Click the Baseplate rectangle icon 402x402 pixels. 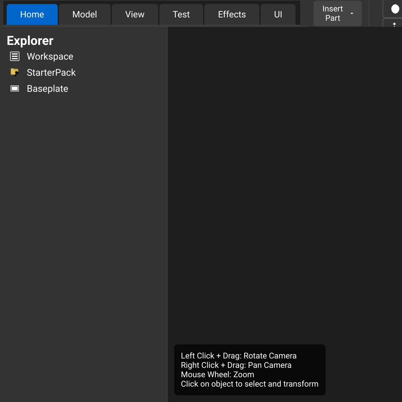pyautogui.click(x=15, y=88)
